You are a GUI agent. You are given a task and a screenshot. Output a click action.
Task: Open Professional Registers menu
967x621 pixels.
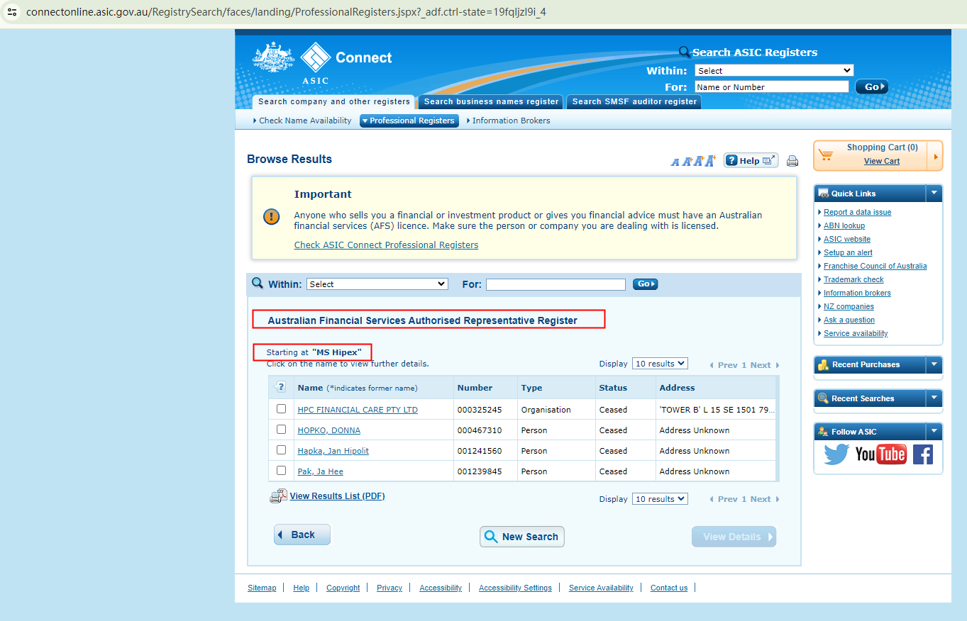[409, 121]
